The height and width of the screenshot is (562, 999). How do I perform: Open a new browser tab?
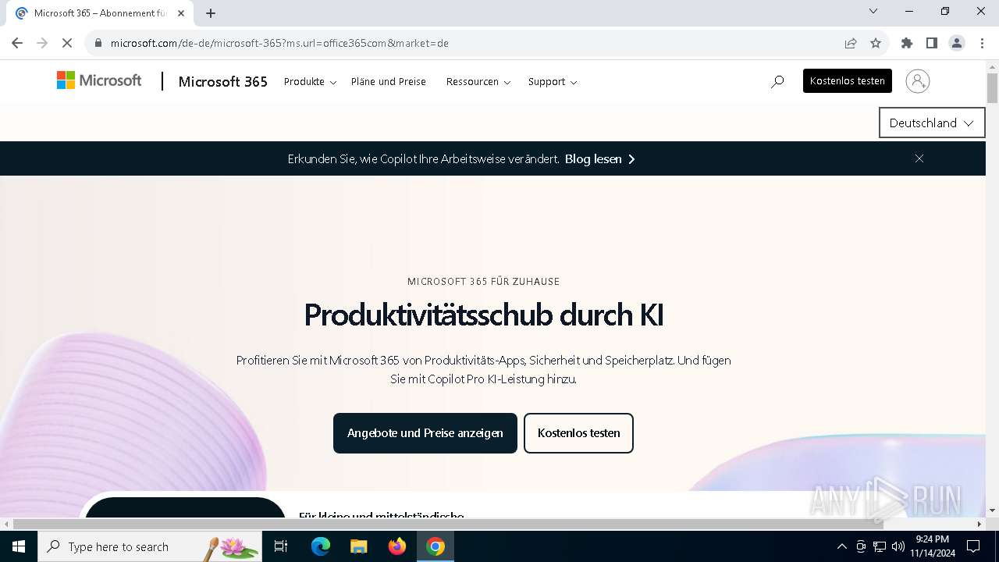pos(211,13)
